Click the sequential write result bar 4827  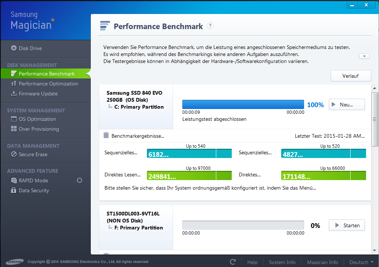(324, 154)
